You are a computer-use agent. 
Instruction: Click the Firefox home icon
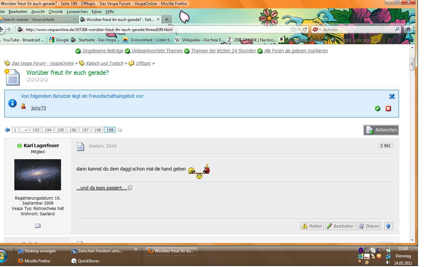(x=408, y=29)
